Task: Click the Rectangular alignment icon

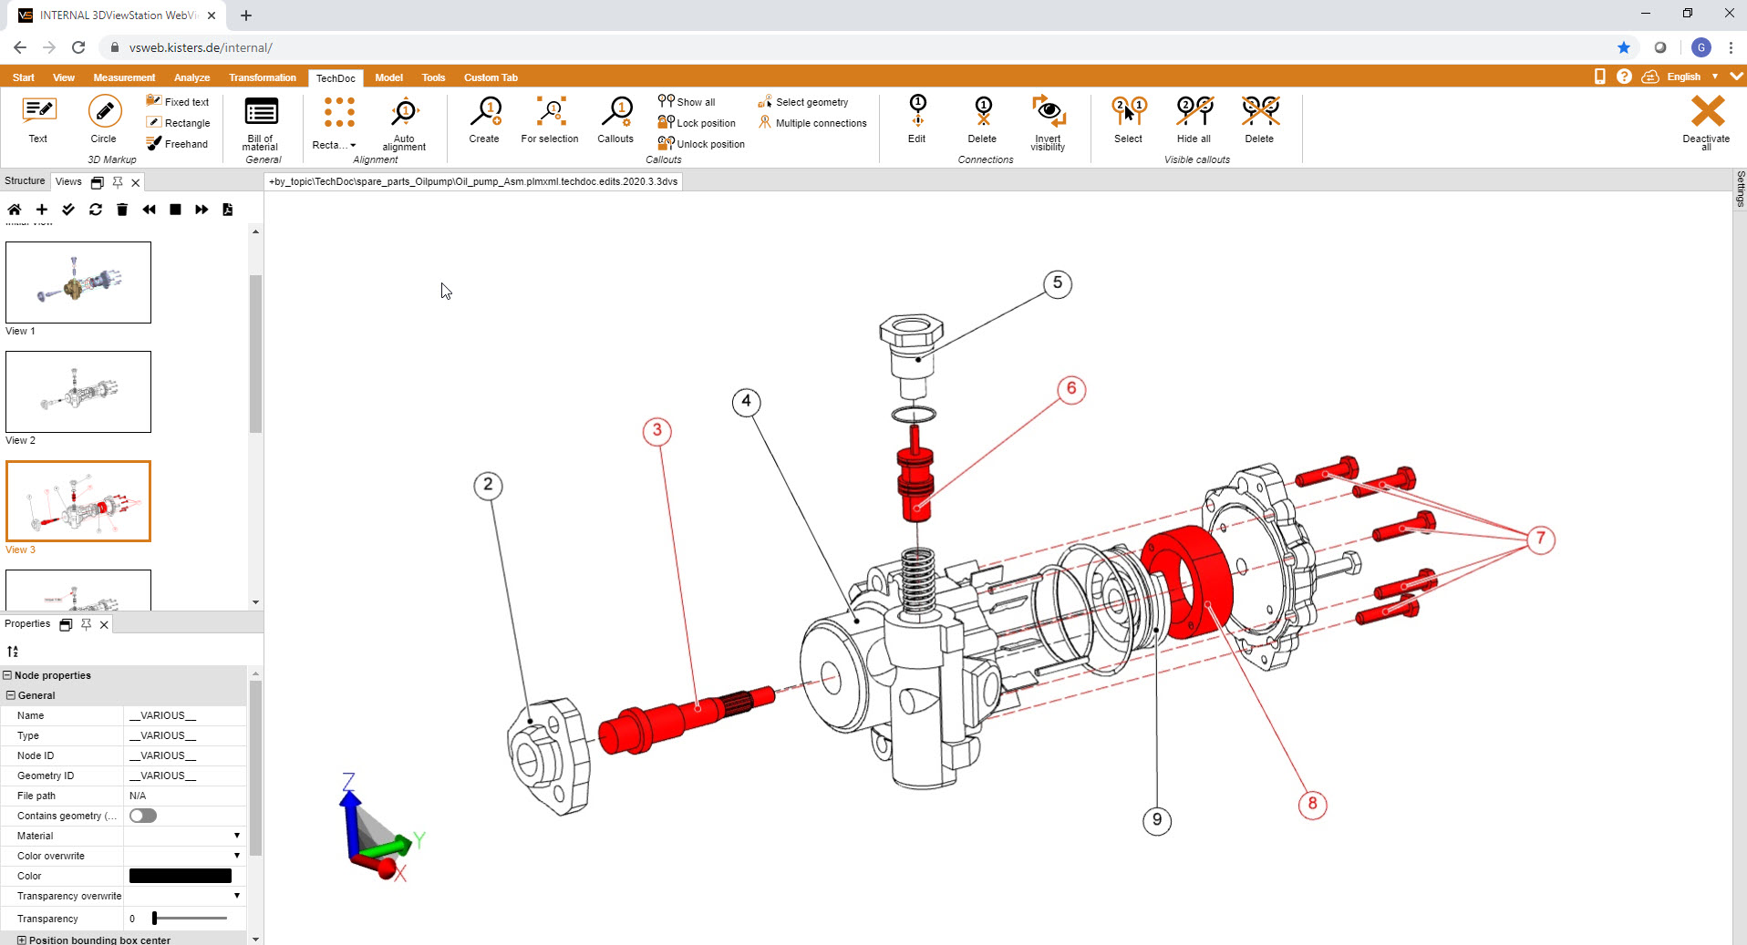Action: 339,112
